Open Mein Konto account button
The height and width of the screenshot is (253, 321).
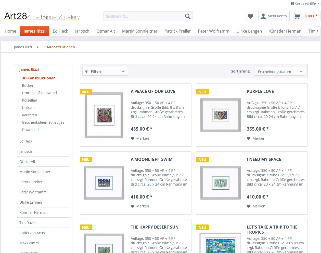click(274, 16)
